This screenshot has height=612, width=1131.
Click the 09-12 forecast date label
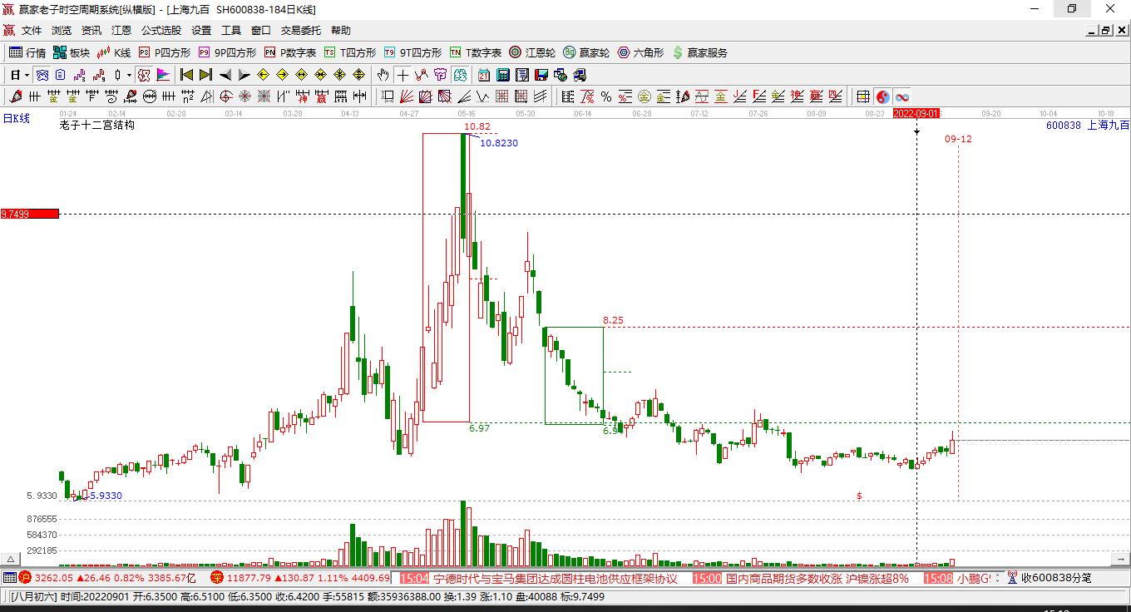click(x=958, y=139)
